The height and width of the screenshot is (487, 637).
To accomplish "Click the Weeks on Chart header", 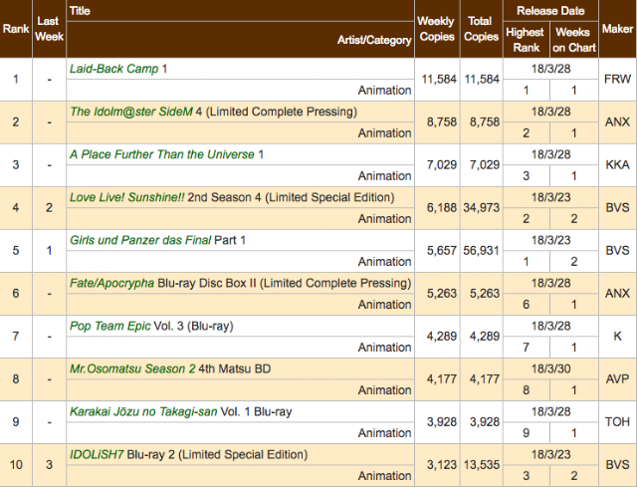I will coord(573,40).
